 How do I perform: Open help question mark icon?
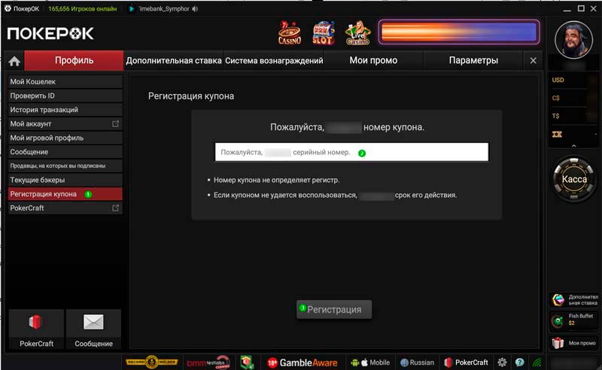coord(519,362)
